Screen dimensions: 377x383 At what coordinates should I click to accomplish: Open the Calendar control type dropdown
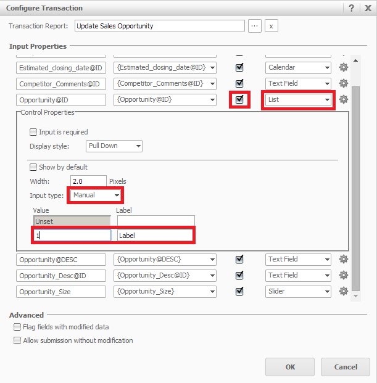coord(299,68)
